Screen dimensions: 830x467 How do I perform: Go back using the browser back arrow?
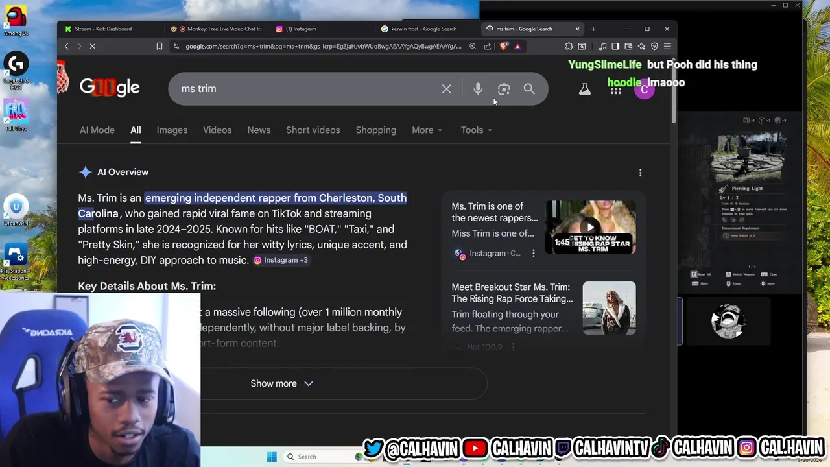66,46
